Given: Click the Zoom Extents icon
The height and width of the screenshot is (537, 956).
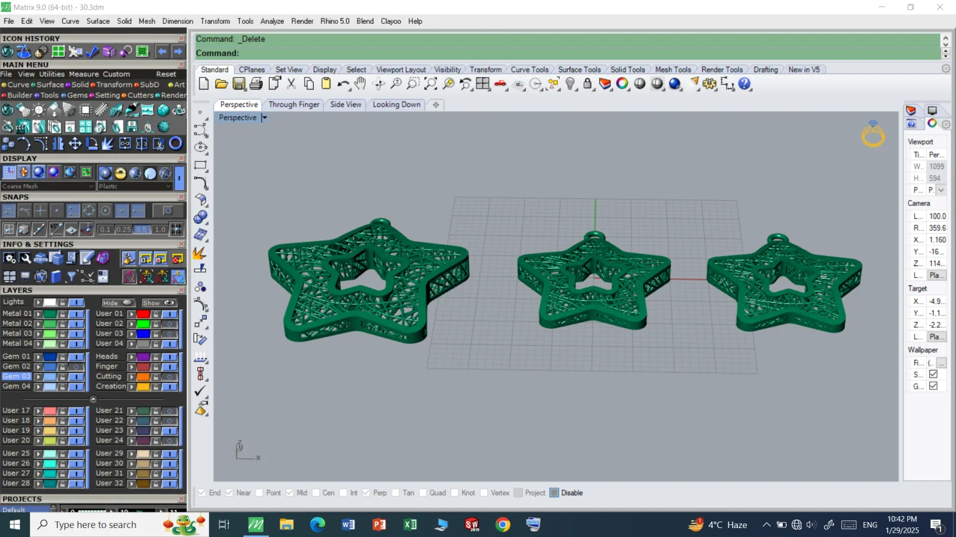Looking at the screenshot, I should pos(431,84).
